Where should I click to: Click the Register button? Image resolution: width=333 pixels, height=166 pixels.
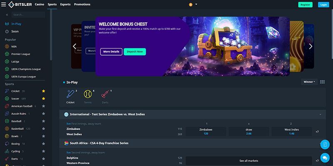(305, 5)
